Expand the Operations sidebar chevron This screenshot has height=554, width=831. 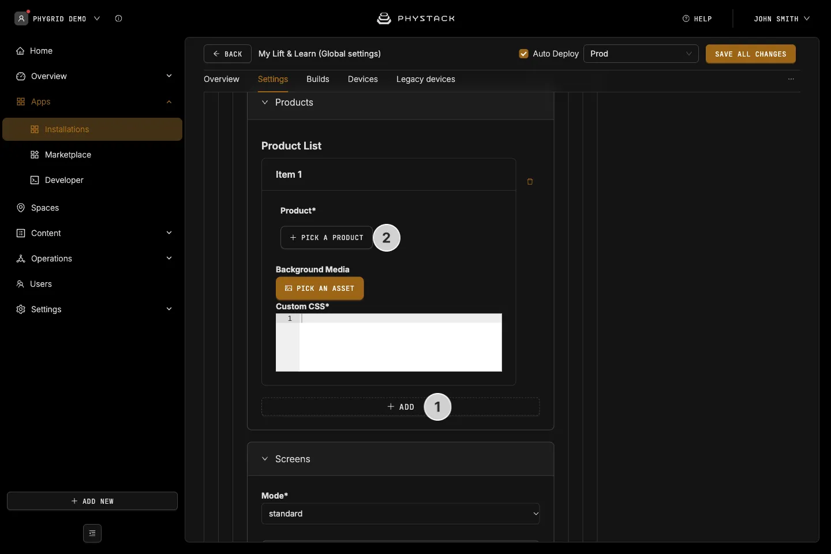point(169,258)
